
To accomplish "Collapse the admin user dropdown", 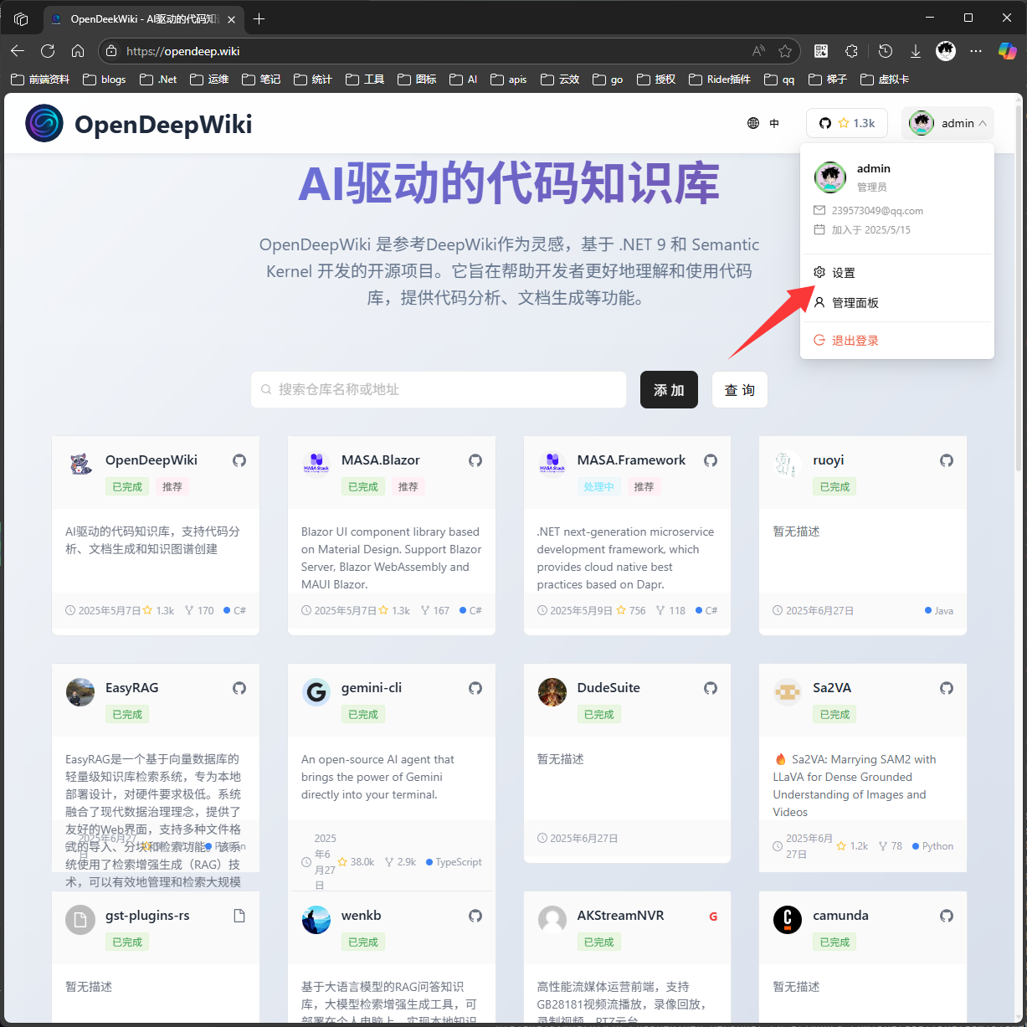I will 947,123.
